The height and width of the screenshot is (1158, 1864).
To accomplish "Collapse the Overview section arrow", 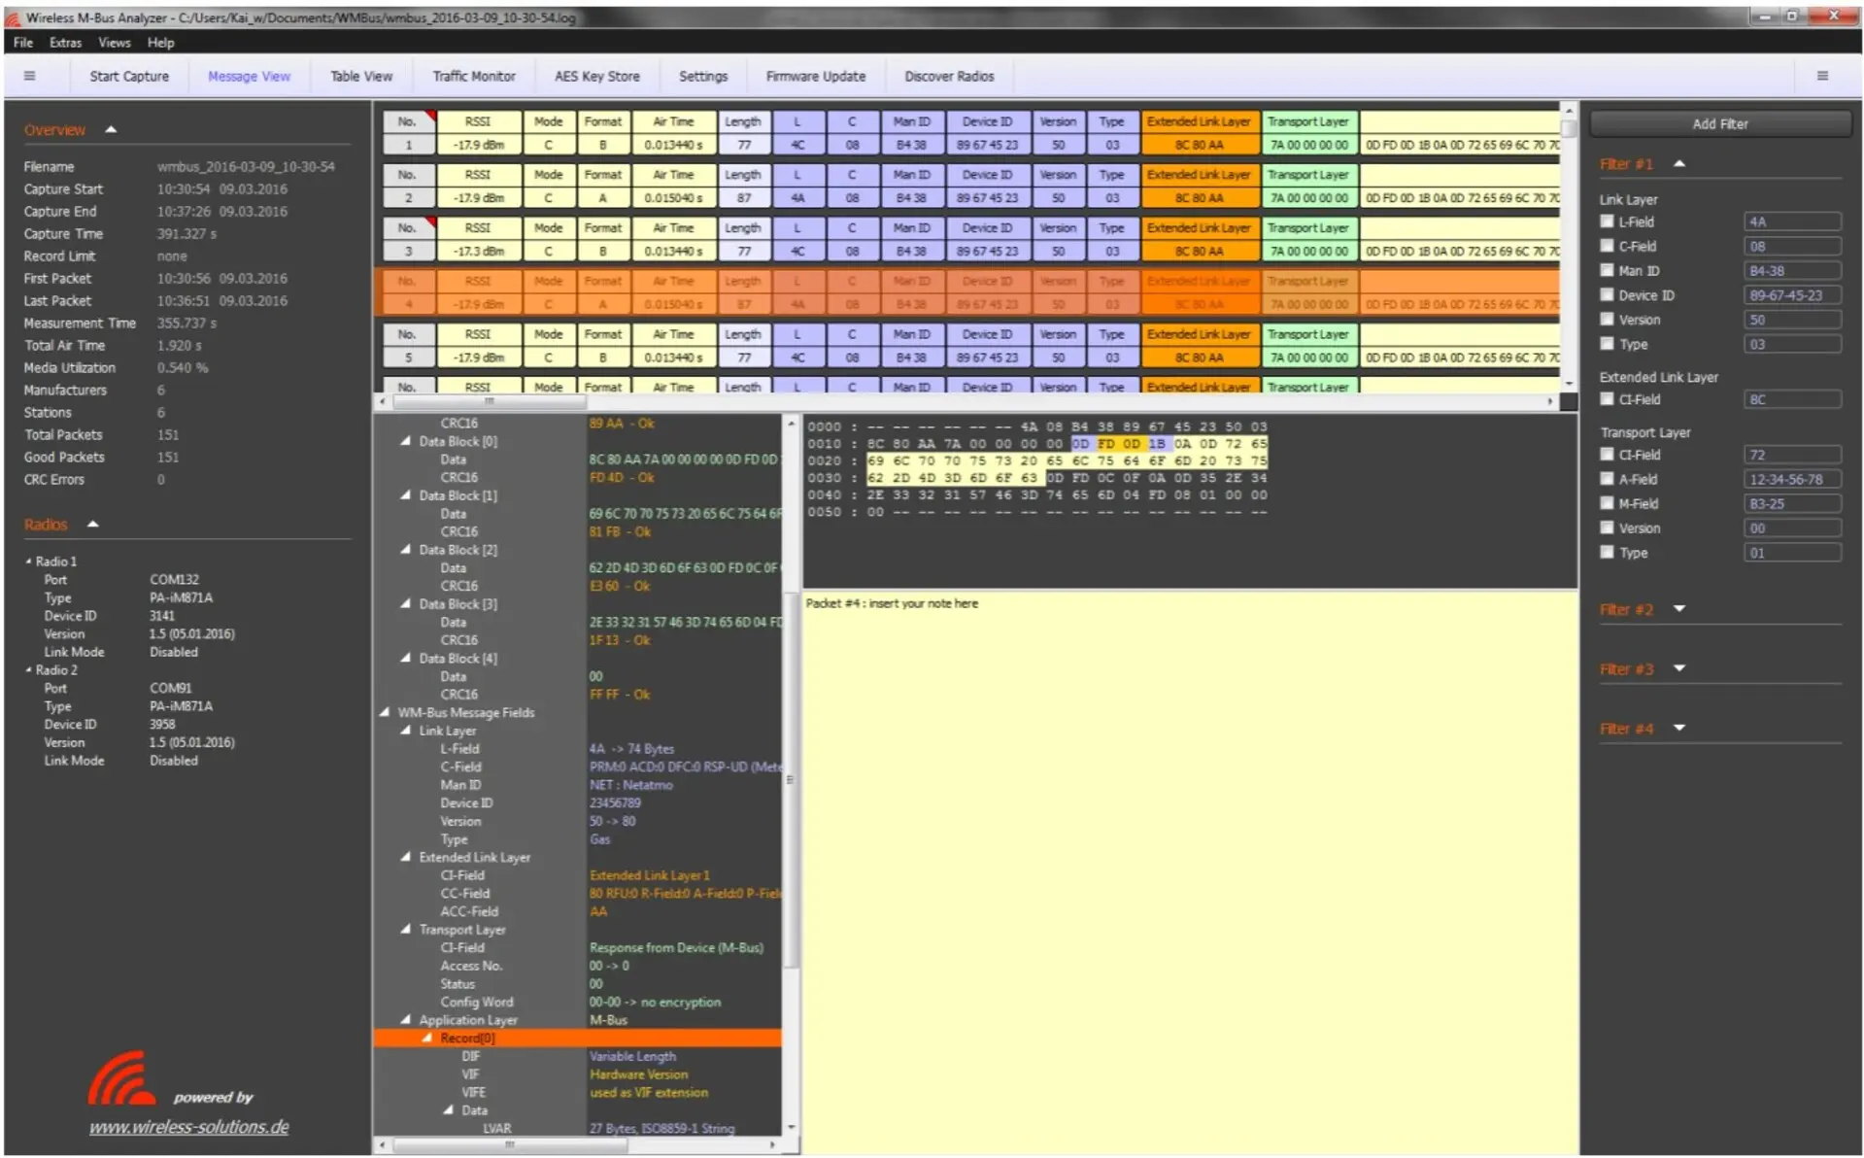I will click(111, 130).
